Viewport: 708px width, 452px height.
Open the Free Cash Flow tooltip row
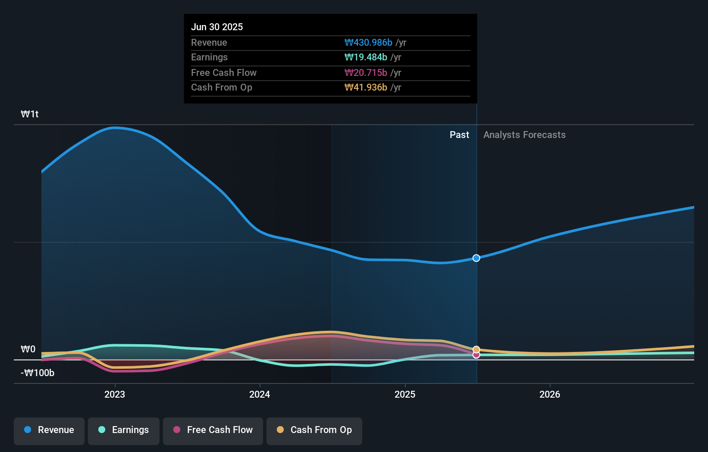click(224, 72)
